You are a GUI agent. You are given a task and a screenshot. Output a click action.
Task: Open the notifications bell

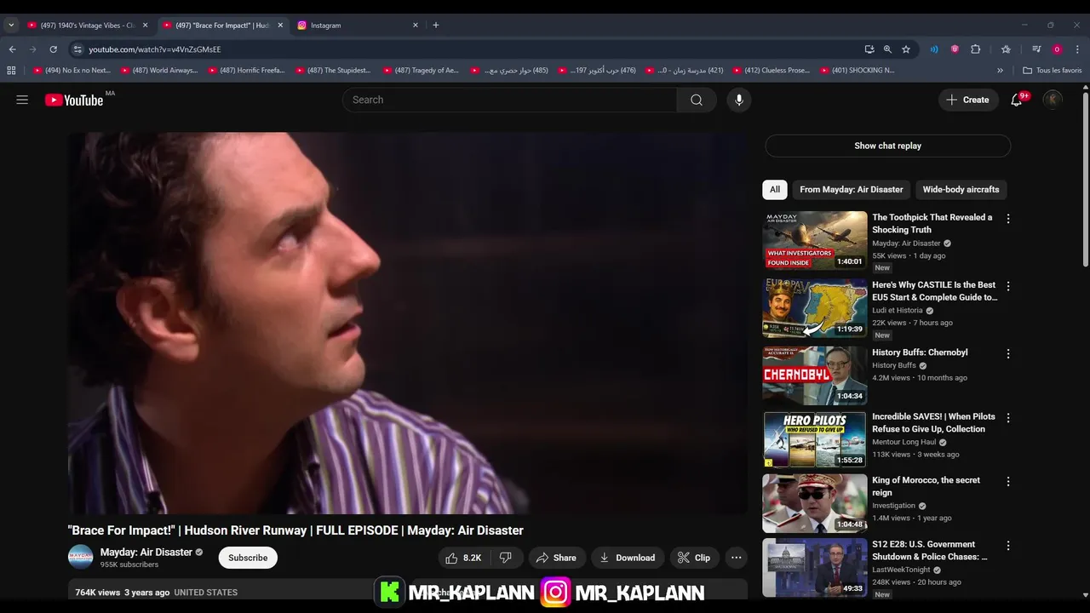1016,100
